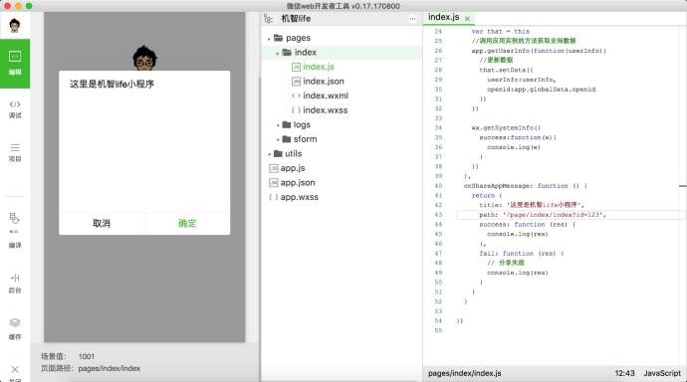Click the logs folder icon
The image size is (687, 382).
[287, 124]
